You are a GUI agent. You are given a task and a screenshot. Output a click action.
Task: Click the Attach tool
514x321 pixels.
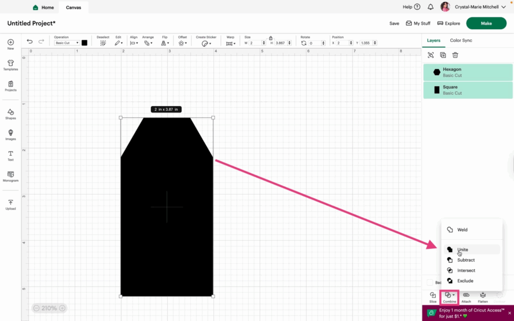click(x=466, y=297)
